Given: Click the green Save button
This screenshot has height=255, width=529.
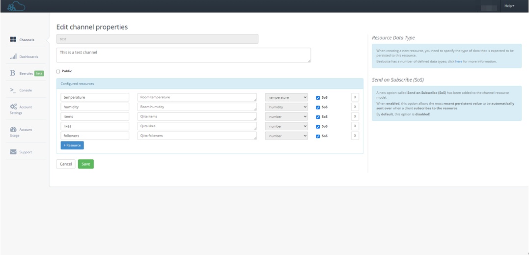Looking at the screenshot, I should coord(85,164).
